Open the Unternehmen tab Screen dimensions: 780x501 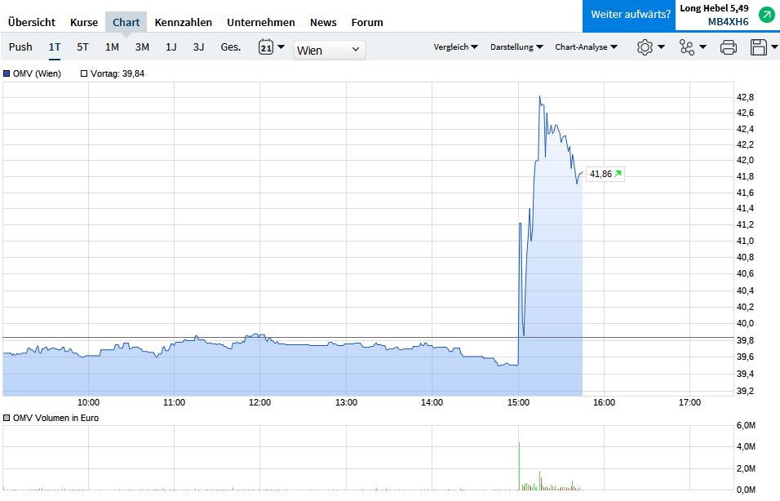(260, 22)
